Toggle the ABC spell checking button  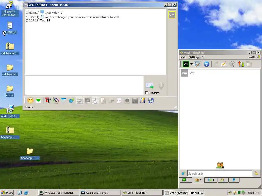pyautogui.click(x=80, y=101)
